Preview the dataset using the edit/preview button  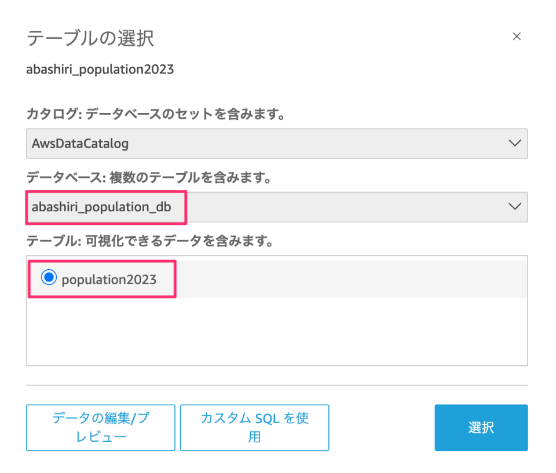click(x=100, y=427)
